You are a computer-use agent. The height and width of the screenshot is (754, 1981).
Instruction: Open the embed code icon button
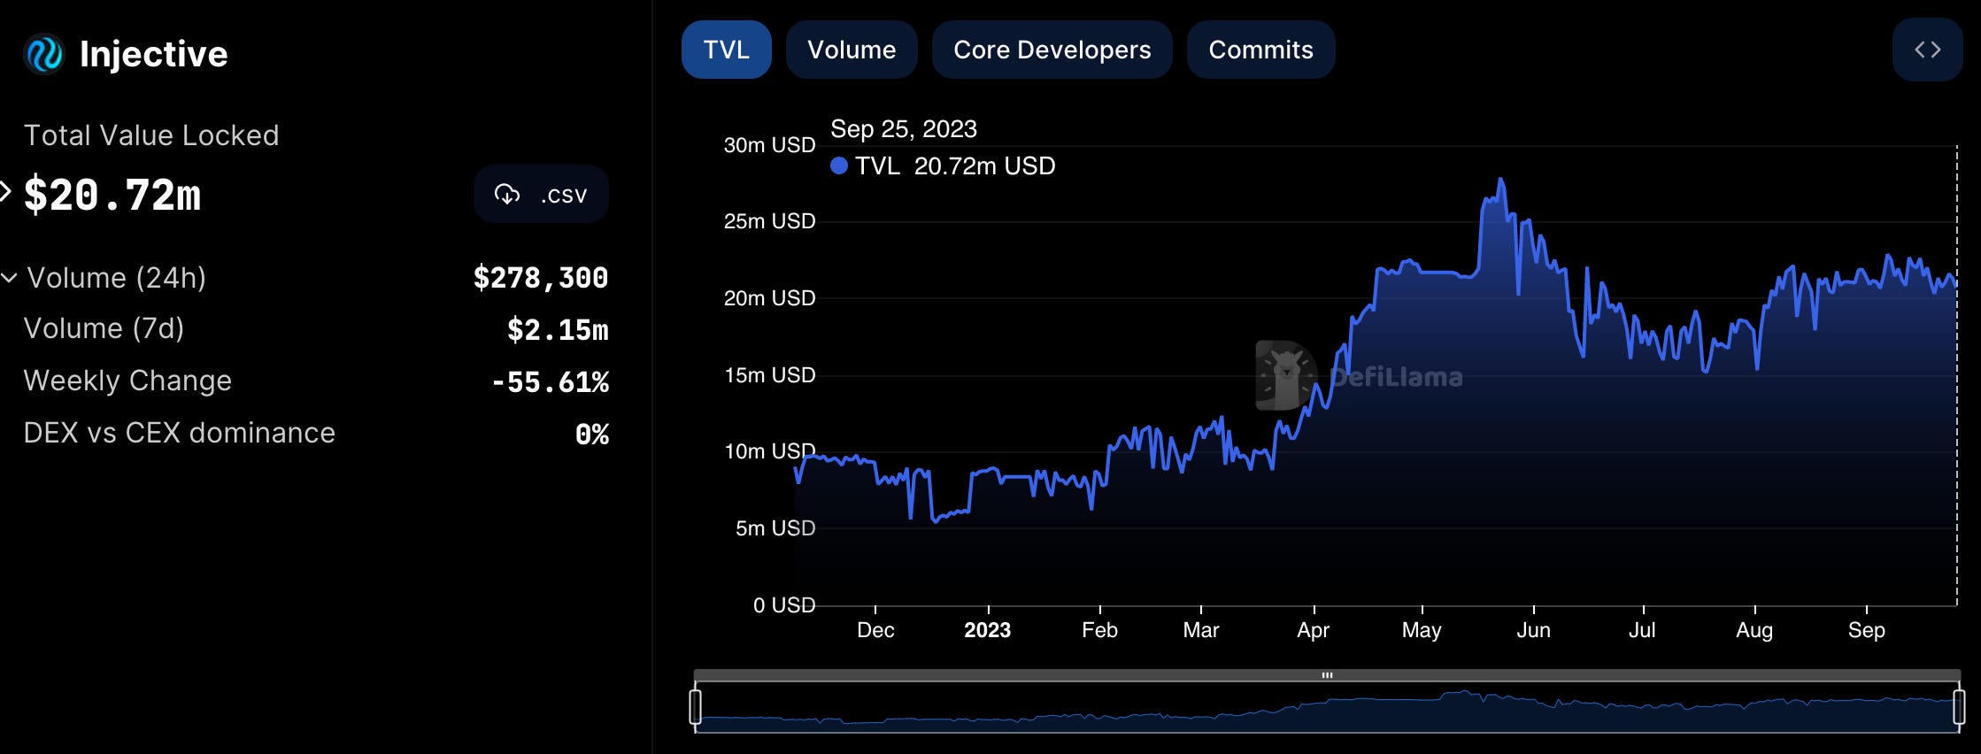point(1927,50)
